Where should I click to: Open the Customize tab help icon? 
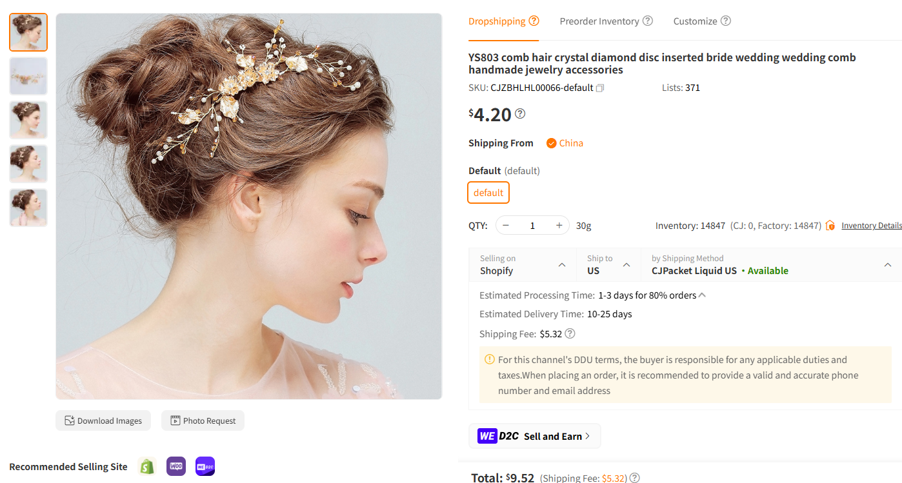coord(727,21)
